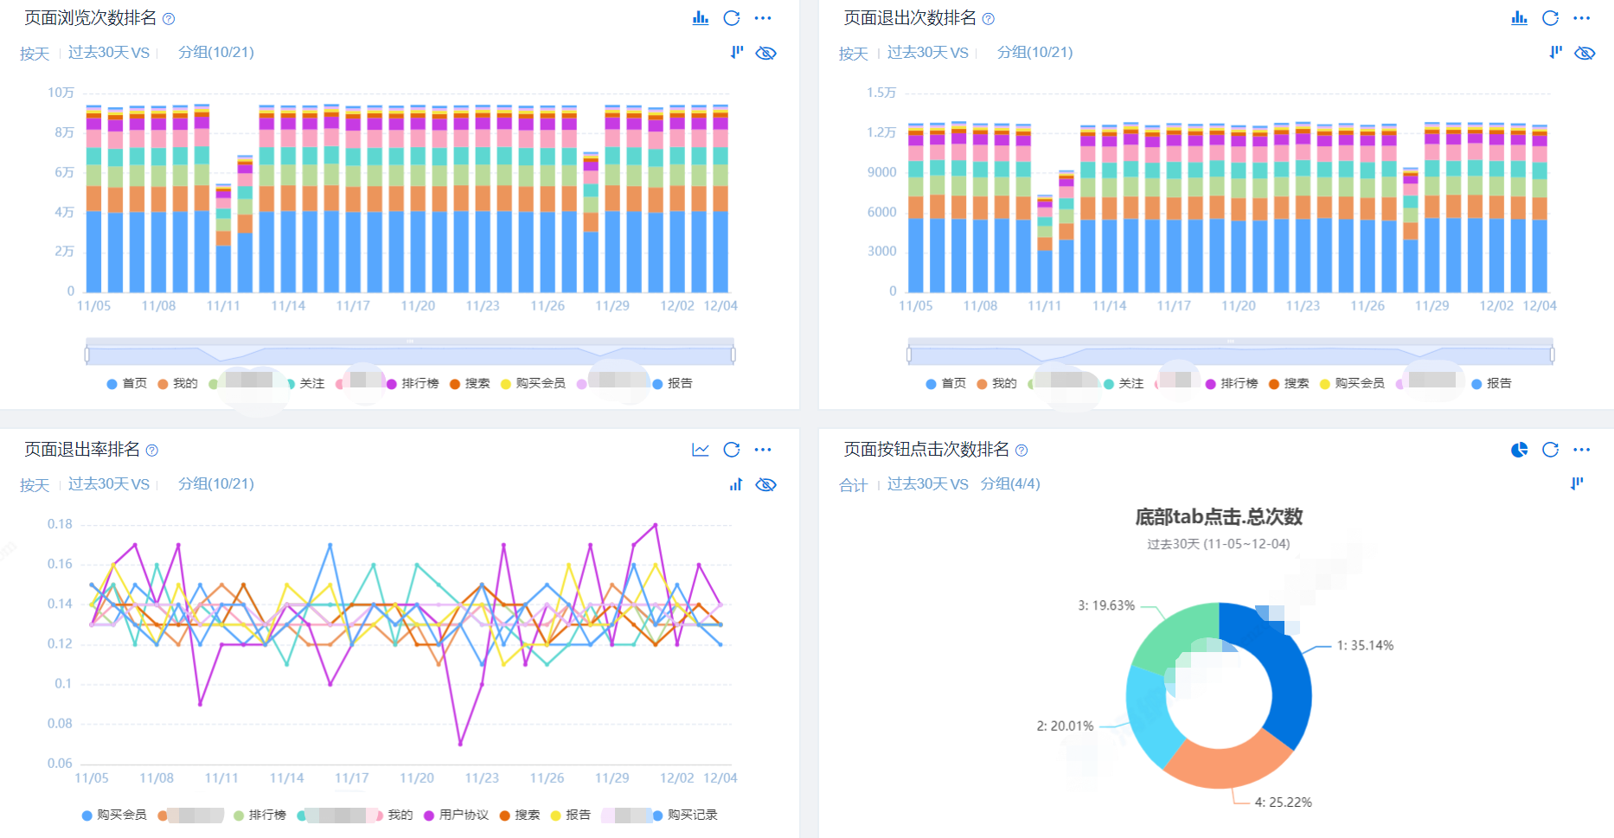
Task: Toggle 购买记录 legend in 页面退出率排名 chart
Action: coord(685,816)
